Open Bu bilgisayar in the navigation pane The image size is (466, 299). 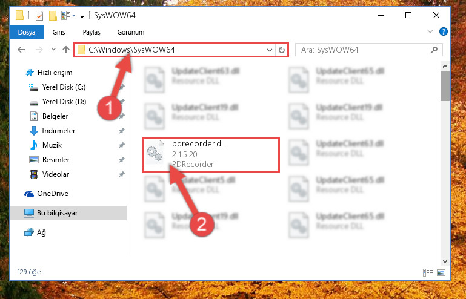click(58, 213)
